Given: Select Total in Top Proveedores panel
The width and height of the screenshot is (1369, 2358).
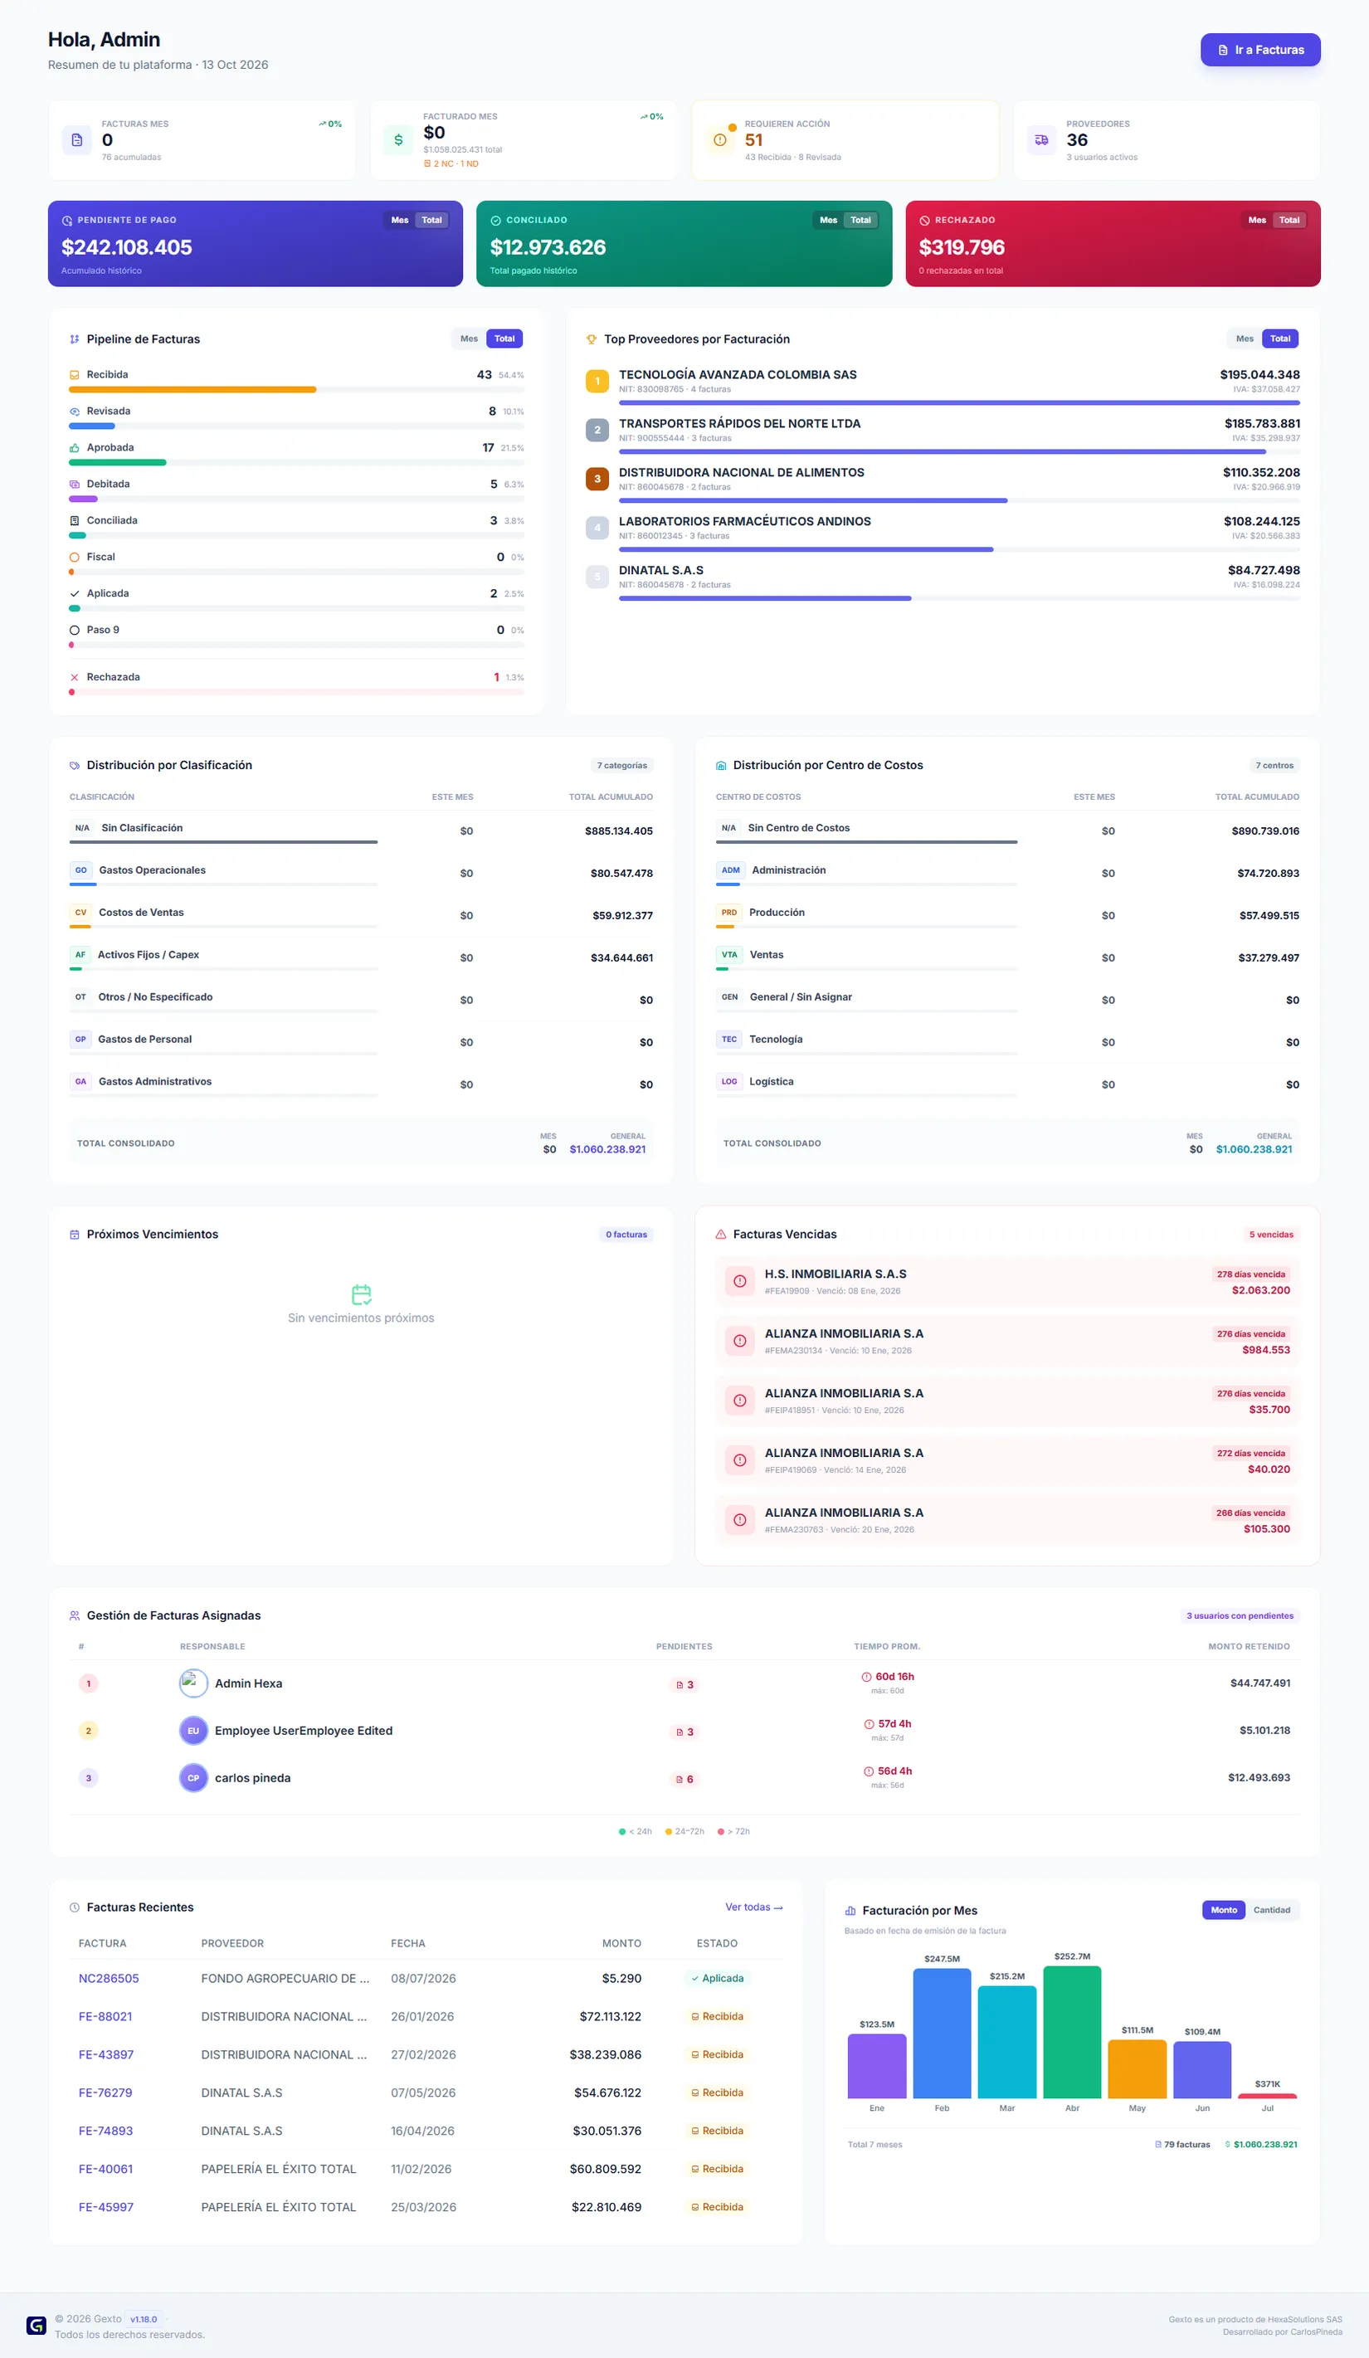Looking at the screenshot, I should (x=1280, y=339).
